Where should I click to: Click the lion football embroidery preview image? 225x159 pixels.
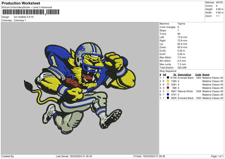coord(80,88)
